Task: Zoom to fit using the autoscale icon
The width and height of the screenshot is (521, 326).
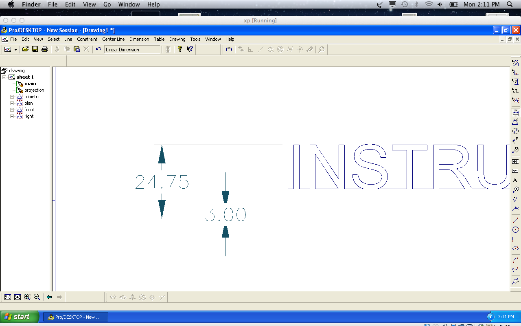Action: (x=8, y=297)
